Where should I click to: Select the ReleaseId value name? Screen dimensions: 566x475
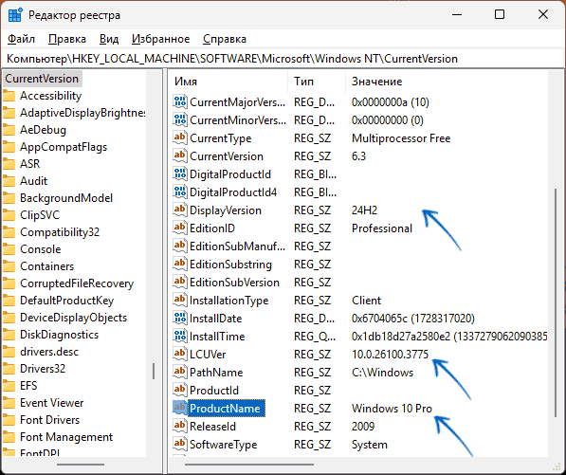click(212, 427)
